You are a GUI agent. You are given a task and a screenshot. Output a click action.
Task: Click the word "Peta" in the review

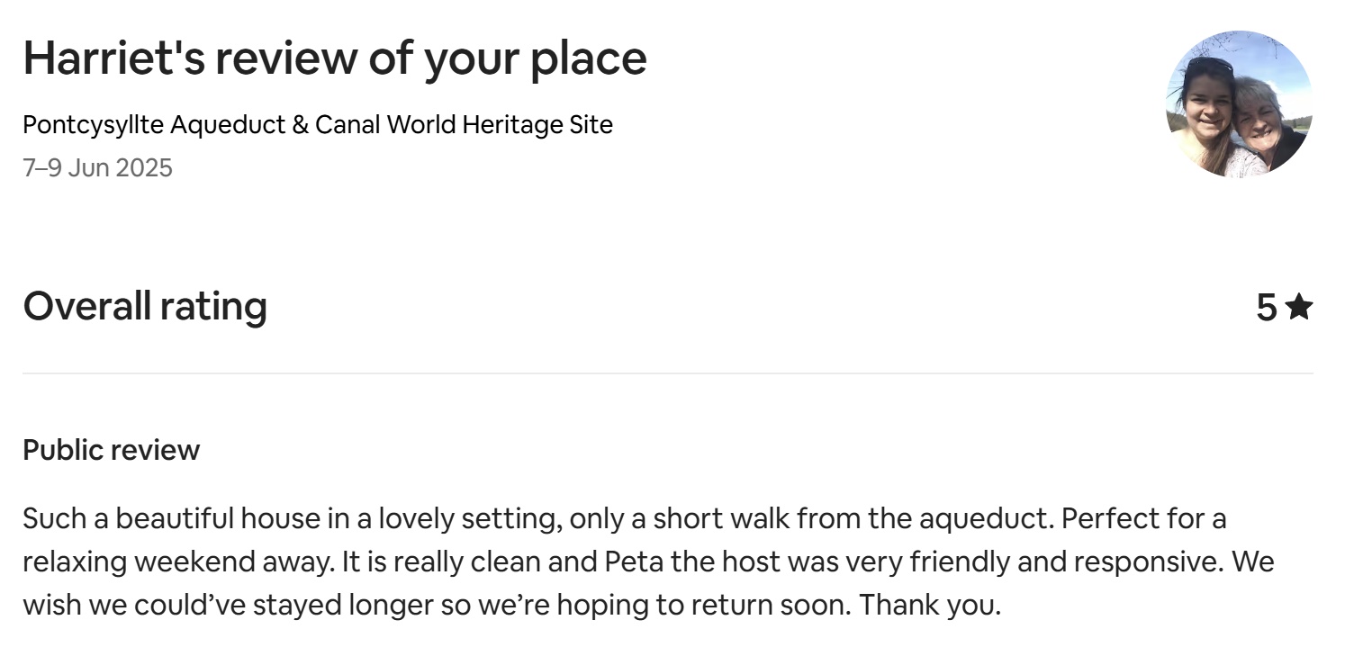tap(626, 562)
